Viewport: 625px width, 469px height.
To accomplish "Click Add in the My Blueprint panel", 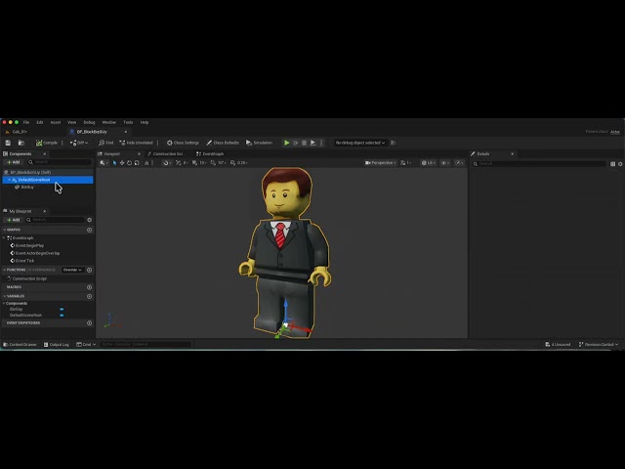I will (13, 220).
